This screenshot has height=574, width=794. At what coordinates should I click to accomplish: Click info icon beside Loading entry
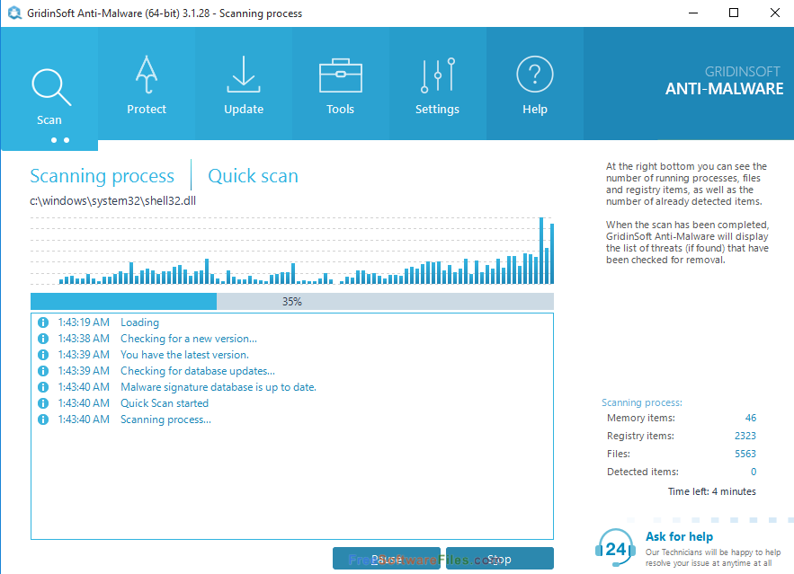pyautogui.click(x=43, y=322)
